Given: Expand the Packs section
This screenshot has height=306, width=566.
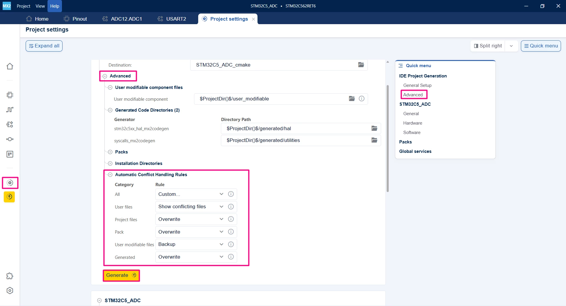Looking at the screenshot, I should 110,152.
